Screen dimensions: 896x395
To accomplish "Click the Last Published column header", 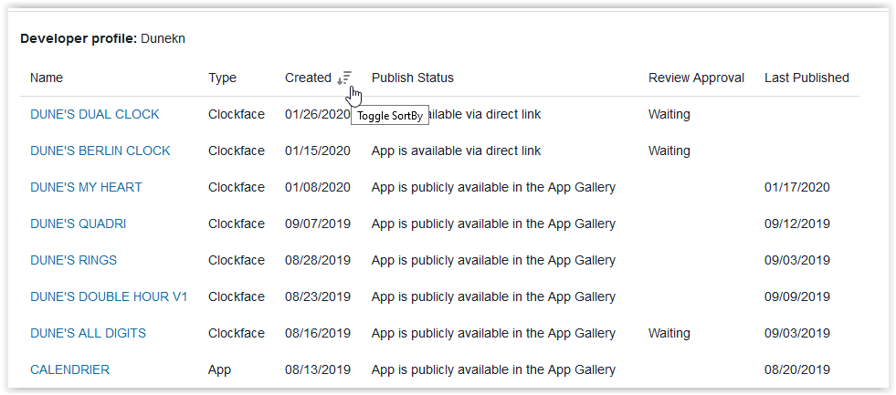I will (x=806, y=78).
